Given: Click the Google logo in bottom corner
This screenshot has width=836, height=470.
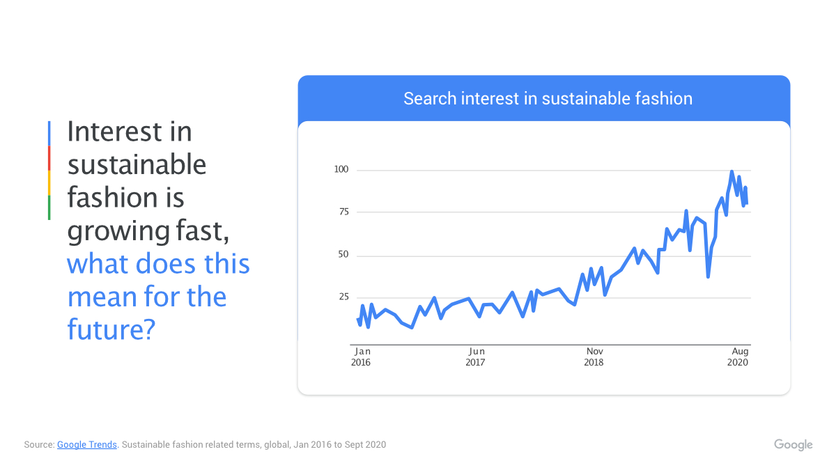Looking at the screenshot, I should [793, 445].
